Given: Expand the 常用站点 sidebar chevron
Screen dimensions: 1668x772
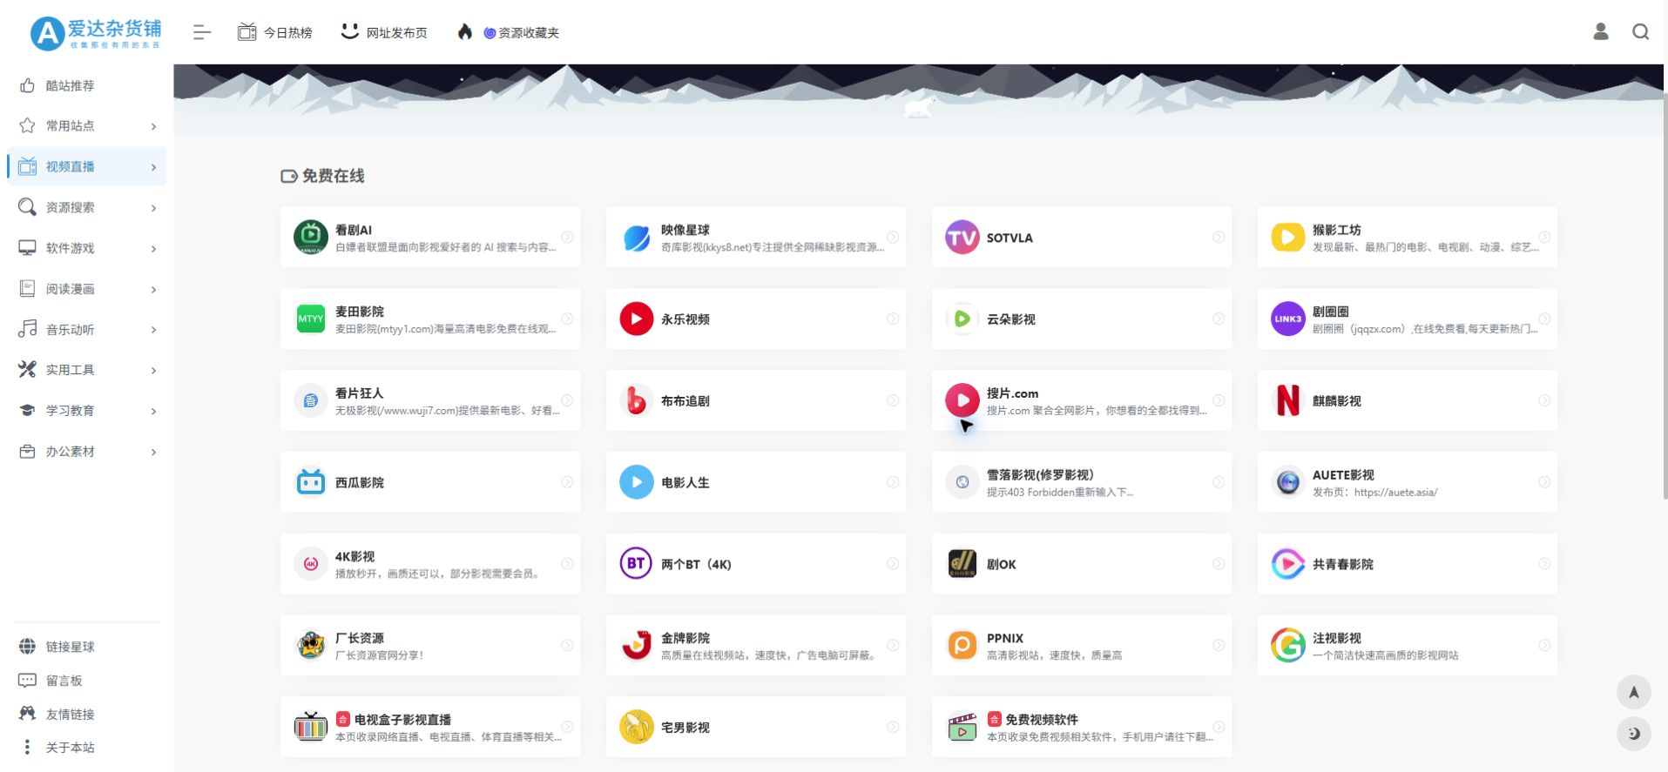Looking at the screenshot, I should (x=153, y=126).
